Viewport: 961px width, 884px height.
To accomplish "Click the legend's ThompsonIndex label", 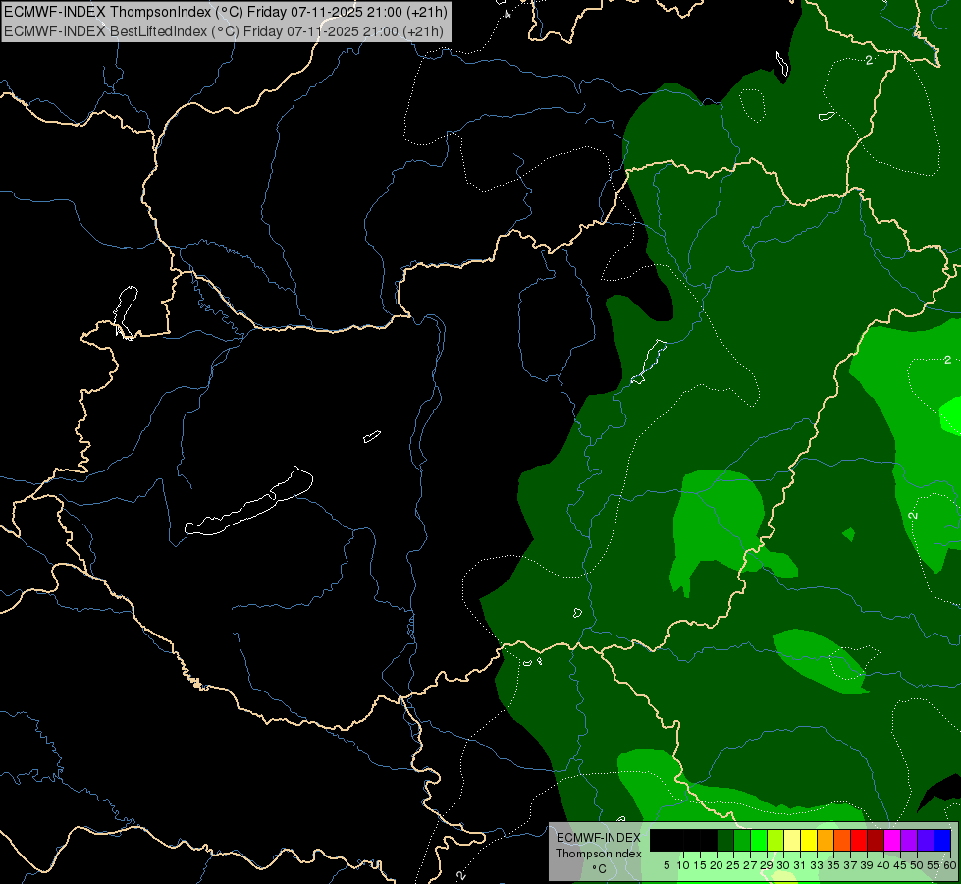I will pyautogui.click(x=598, y=854).
